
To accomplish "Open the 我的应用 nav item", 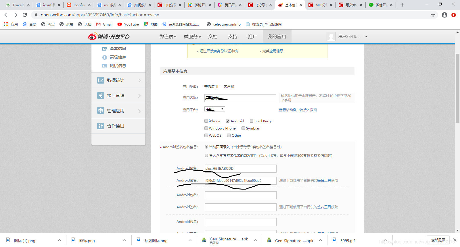I will (277, 36).
